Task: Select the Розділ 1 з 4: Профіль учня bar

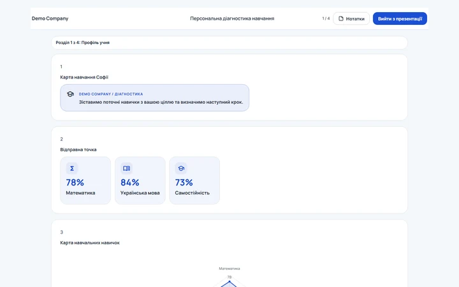Action: (x=229, y=43)
